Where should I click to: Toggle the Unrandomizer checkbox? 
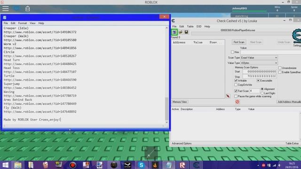pyautogui.click(x=280, y=68)
